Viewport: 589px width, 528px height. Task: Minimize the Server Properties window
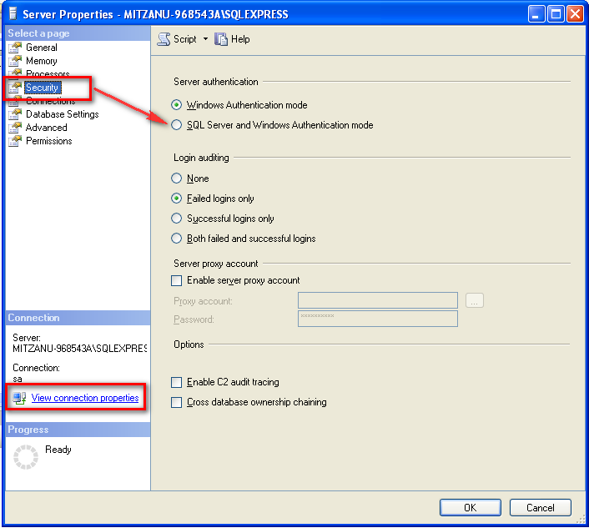point(536,14)
